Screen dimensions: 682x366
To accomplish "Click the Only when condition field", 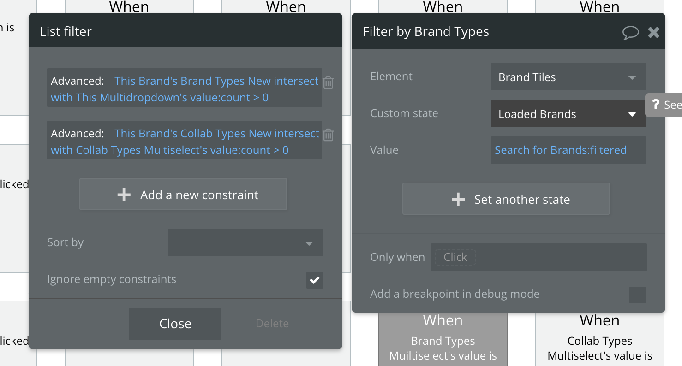I will (538, 257).
